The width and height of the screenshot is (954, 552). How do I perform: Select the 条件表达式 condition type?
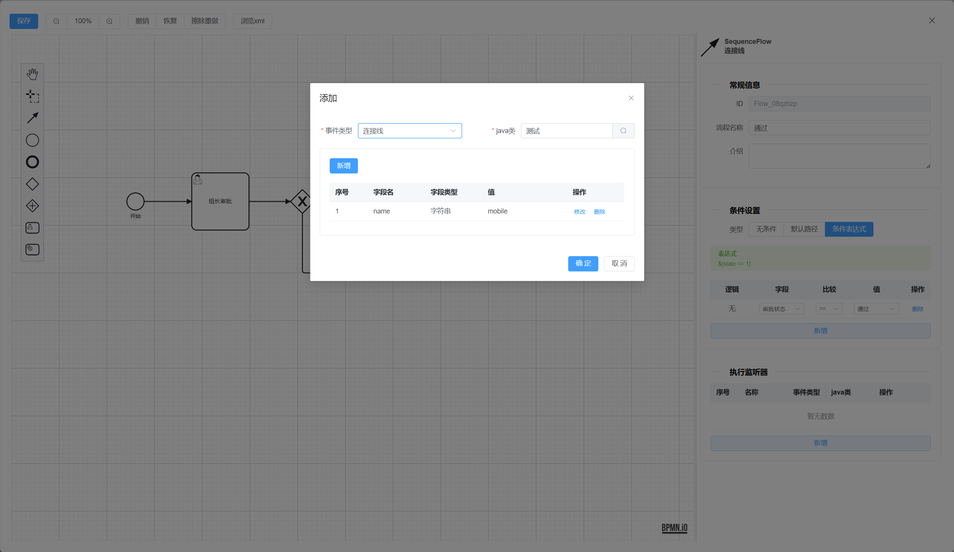tap(849, 229)
